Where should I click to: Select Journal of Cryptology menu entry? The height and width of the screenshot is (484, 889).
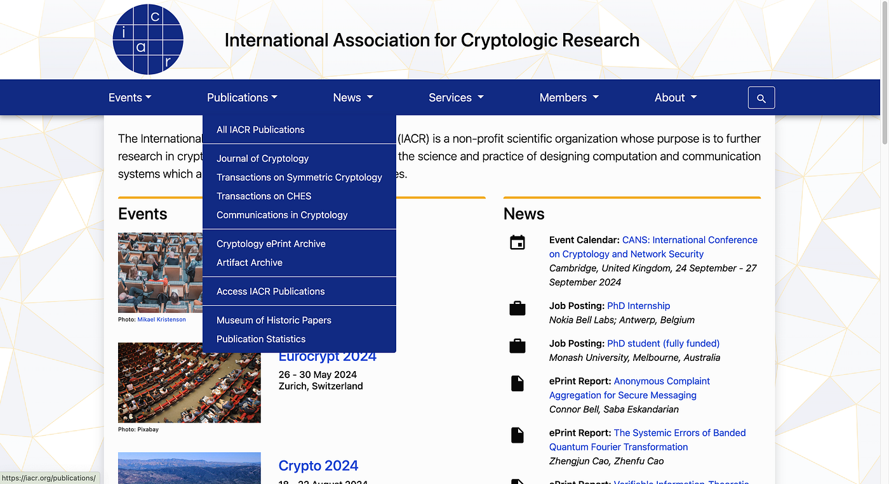tap(299, 159)
